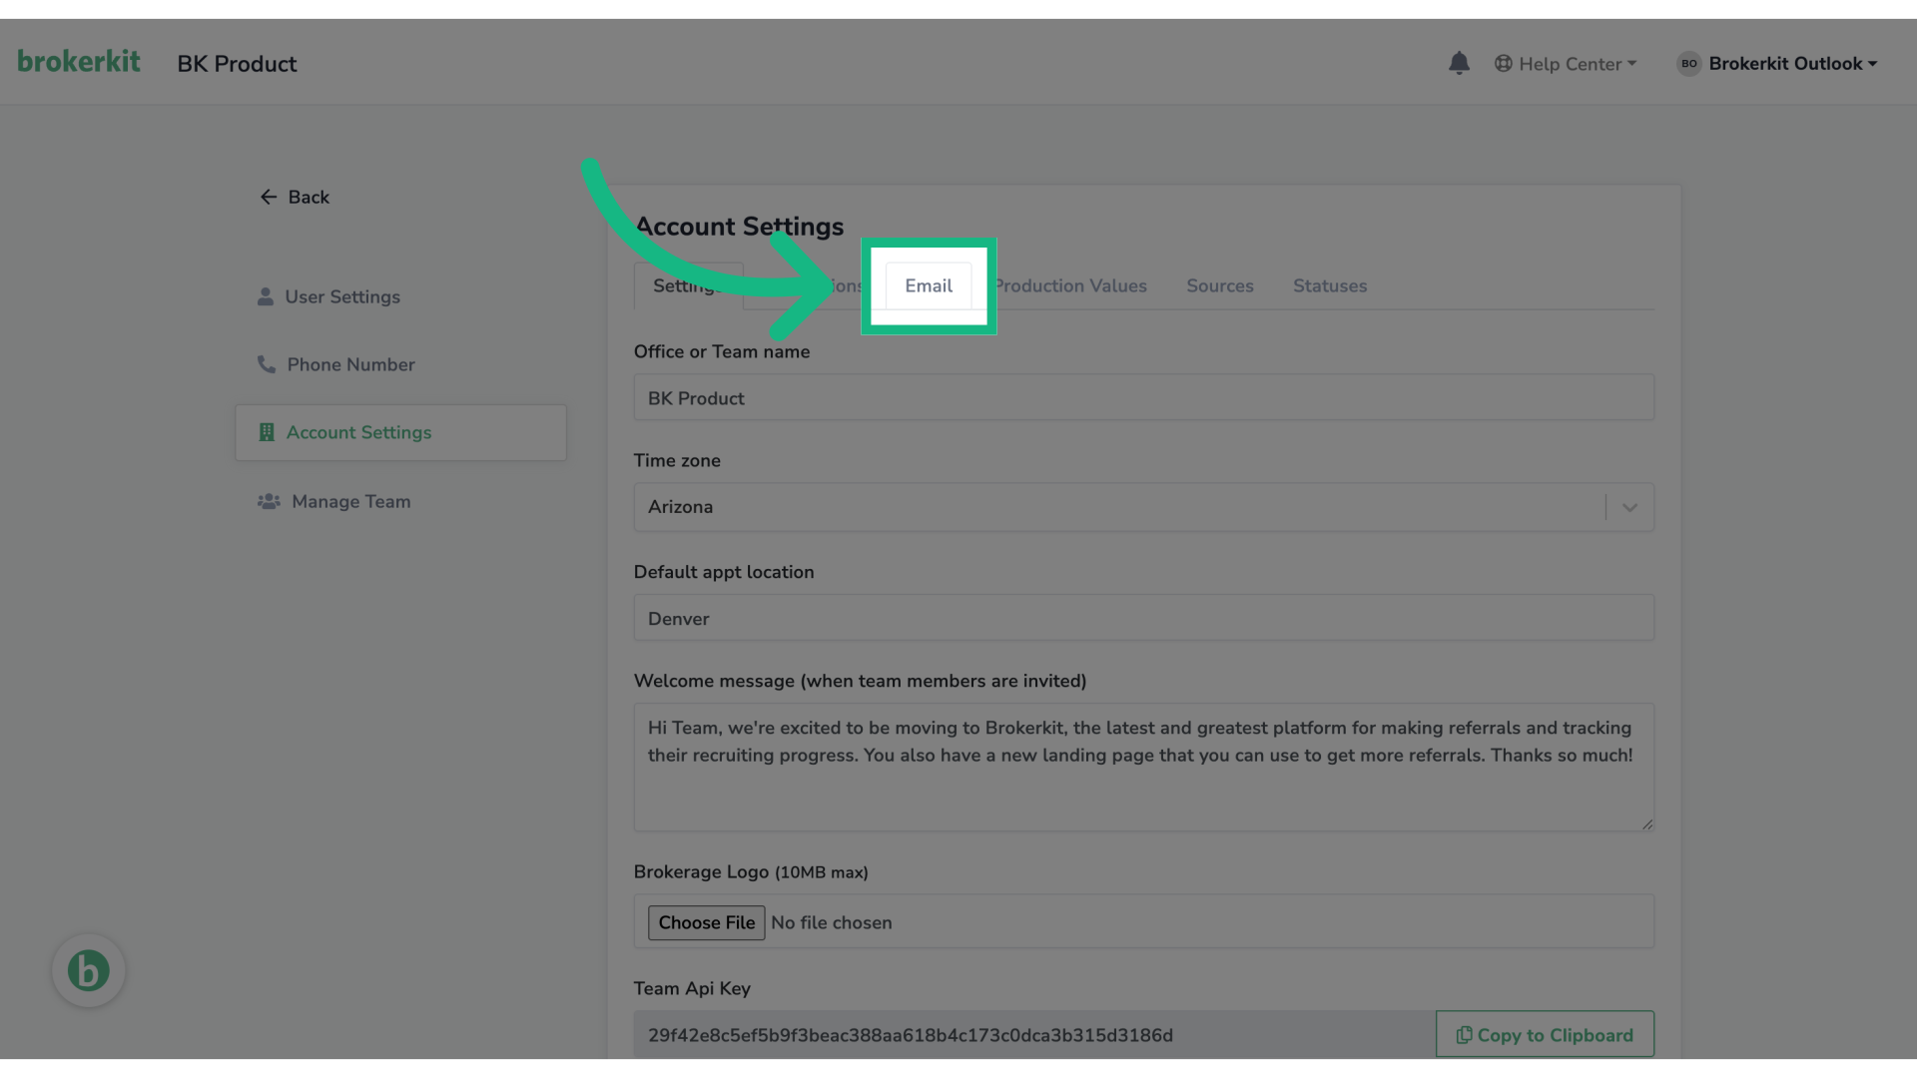Click Choose File for Brokerage Logo

(x=706, y=923)
